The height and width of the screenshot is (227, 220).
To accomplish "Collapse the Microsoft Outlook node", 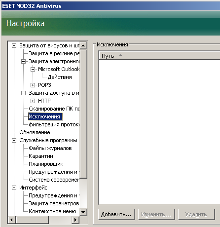I will (33, 69).
